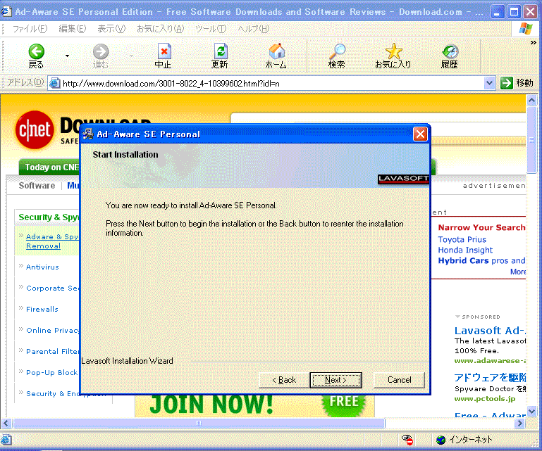542x451 pixels.
Task: Click the Ad-Aware installer title icon
Action: [x=89, y=134]
